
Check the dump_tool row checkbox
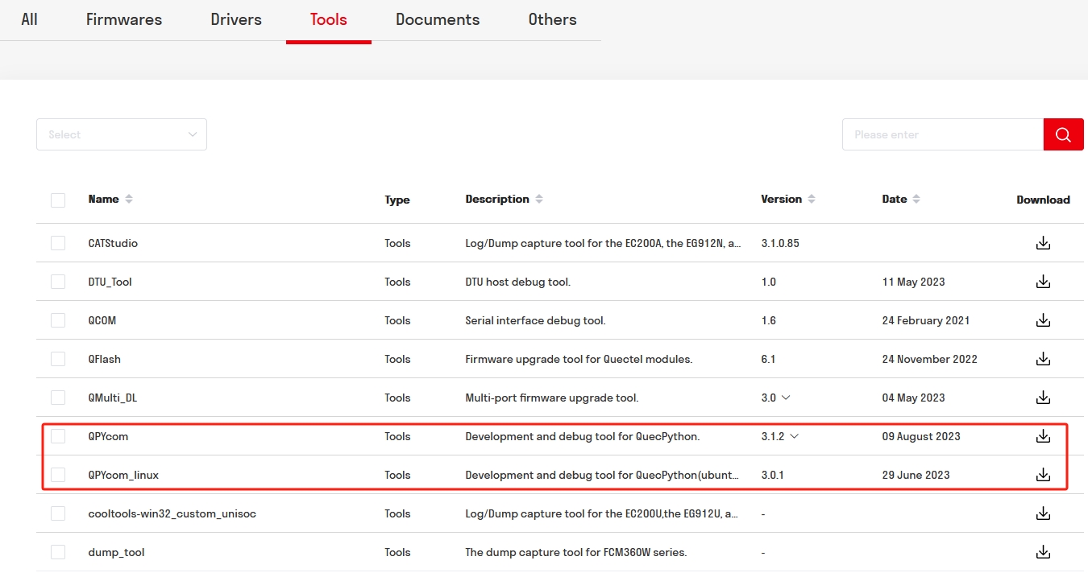pyautogui.click(x=58, y=552)
